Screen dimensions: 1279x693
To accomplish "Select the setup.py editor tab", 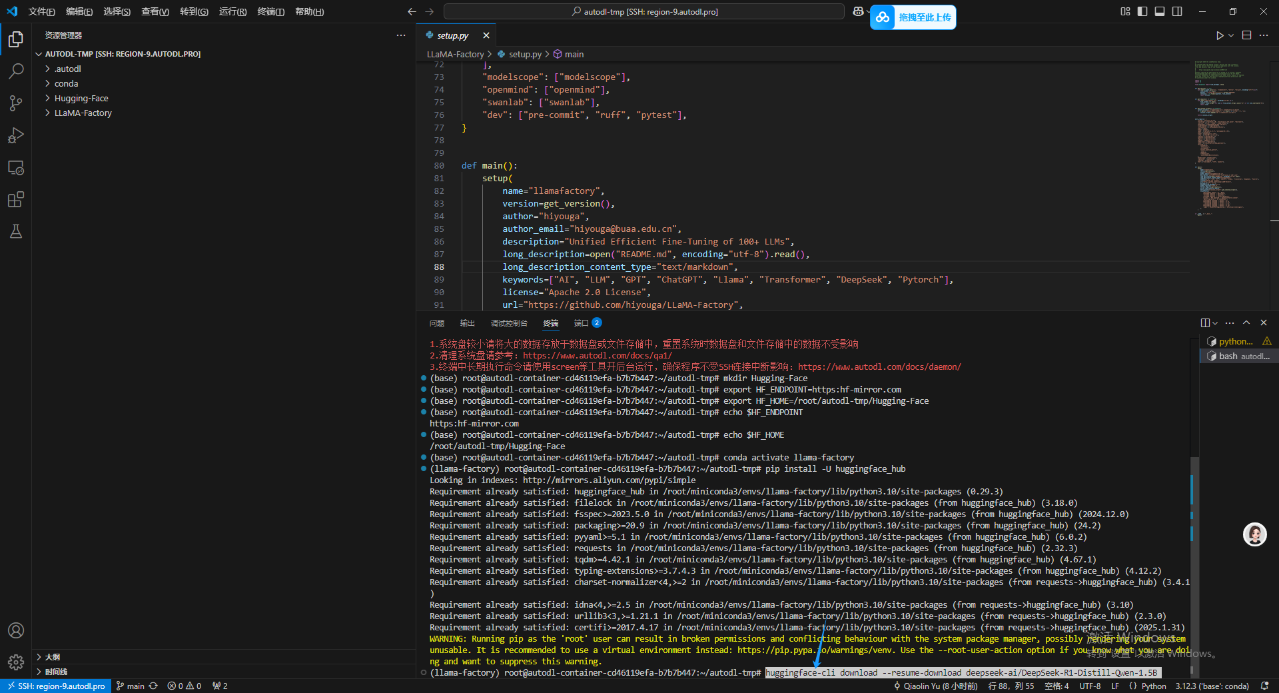I will pos(452,35).
